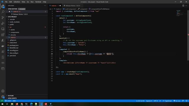Open the Run menu
189x106 pixels.
32,2
